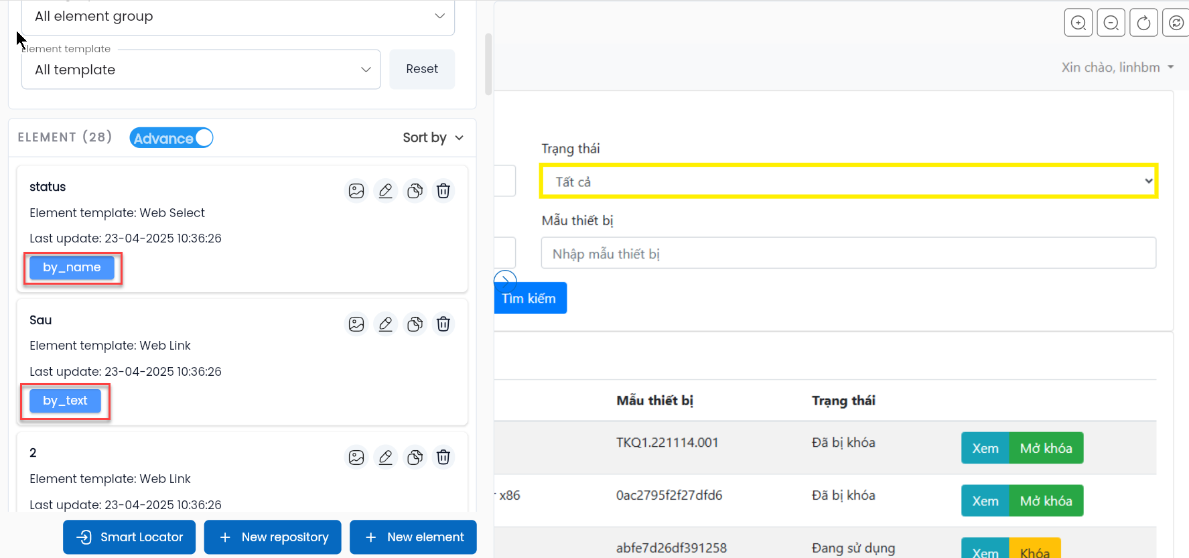Expand the Sort by menu

tap(433, 137)
